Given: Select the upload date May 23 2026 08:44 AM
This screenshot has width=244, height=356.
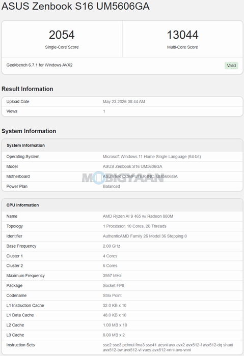Looking at the screenshot, I should click(x=124, y=102).
